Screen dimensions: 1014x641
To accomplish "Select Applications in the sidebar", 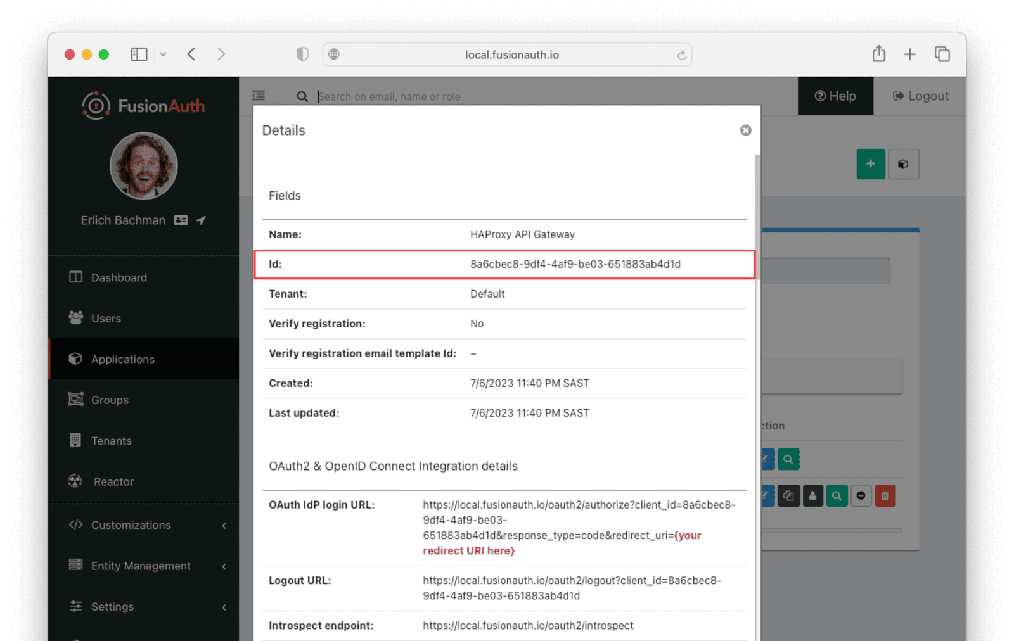I will pos(143,359).
